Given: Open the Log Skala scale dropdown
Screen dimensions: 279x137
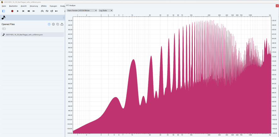Looking at the screenshot, I should click(x=106, y=10).
